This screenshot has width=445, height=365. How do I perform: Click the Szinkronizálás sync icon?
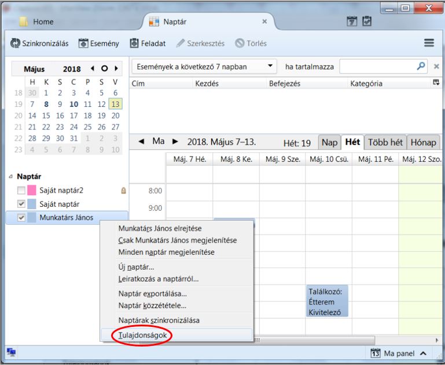pyautogui.click(x=16, y=43)
